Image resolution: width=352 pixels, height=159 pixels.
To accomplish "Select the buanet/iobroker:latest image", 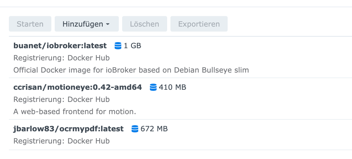I will point(60,46).
